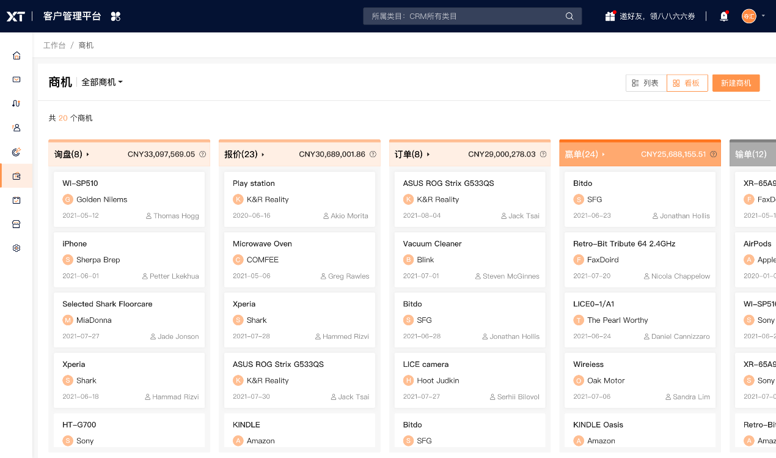
Task: Click the mail envelope sidebar icon
Action: click(x=16, y=79)
